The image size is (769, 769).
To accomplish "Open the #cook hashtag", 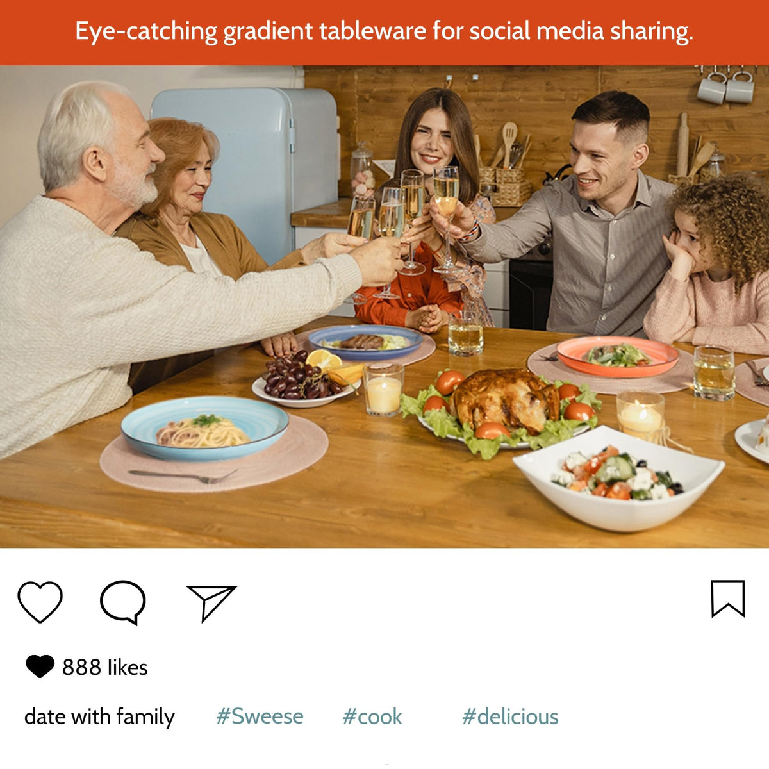I will [x=372, y=716].
